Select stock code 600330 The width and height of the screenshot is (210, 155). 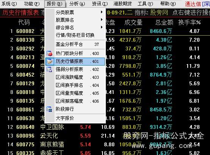click(x=25, y=40)
